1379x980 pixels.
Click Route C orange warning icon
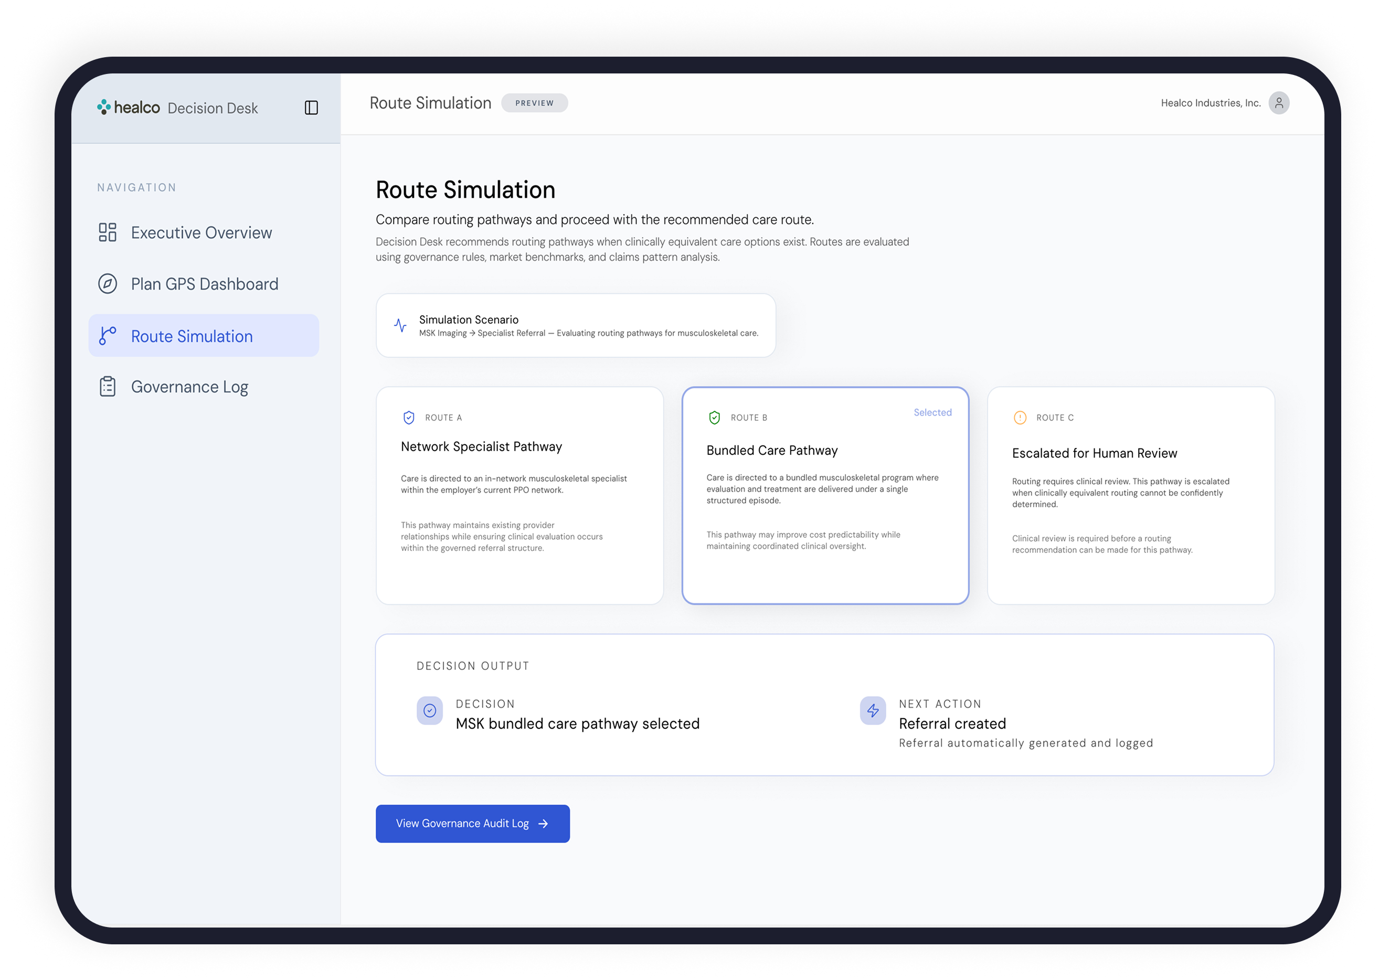coord(1020,418)
